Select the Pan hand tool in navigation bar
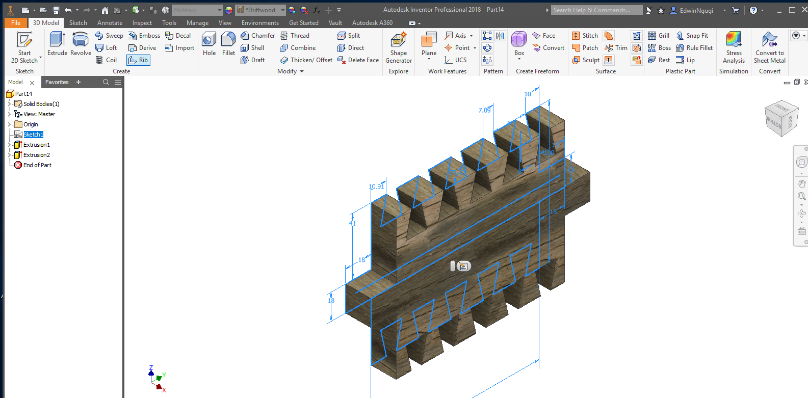Viewport: 808px width, 398px height. point(801,183)
